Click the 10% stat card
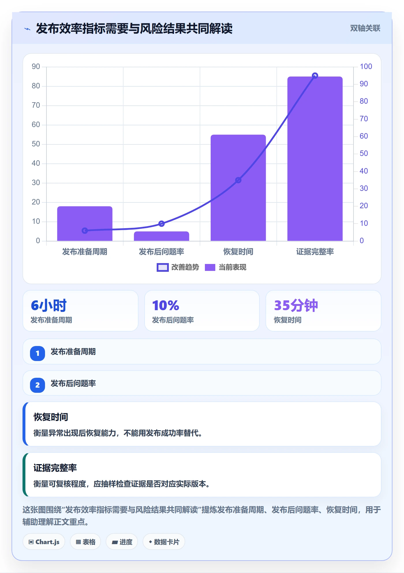Screen dimensions: 404x573 click(202, 311)
